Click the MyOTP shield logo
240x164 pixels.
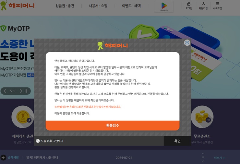pyautogui.click(x=3, y=29)
